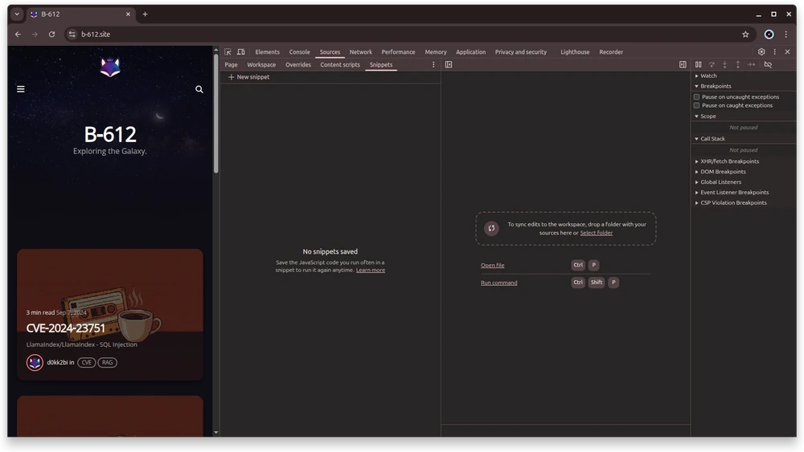Open the Overrides tab in Sources
The height and width of the screenshot is (452, 804).
(297, 64)
